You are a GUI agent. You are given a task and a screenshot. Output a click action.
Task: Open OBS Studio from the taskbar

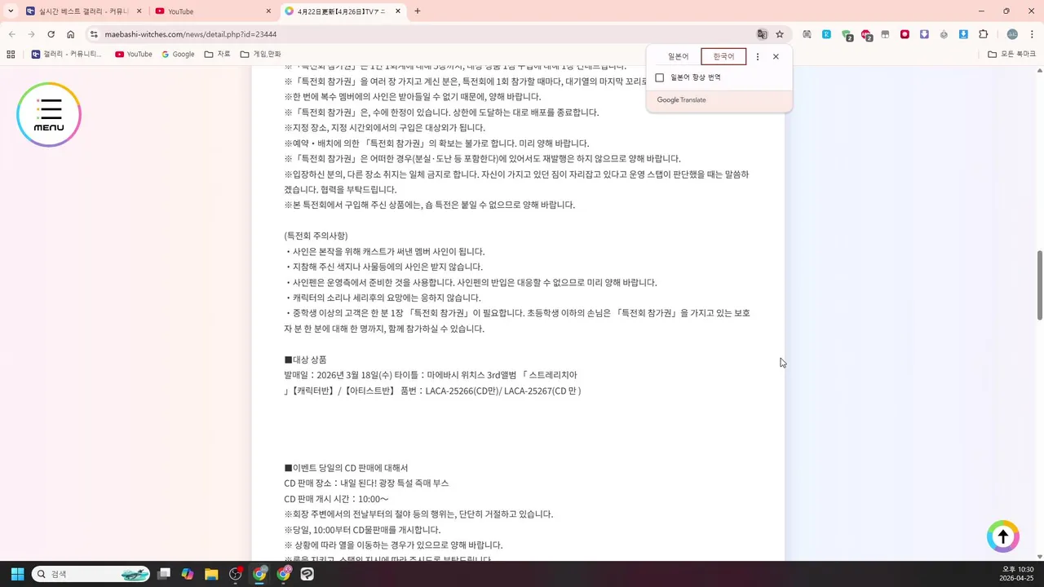point(236,574)
